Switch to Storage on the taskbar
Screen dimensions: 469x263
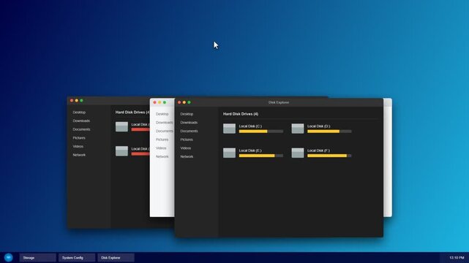tap(38, 258)
